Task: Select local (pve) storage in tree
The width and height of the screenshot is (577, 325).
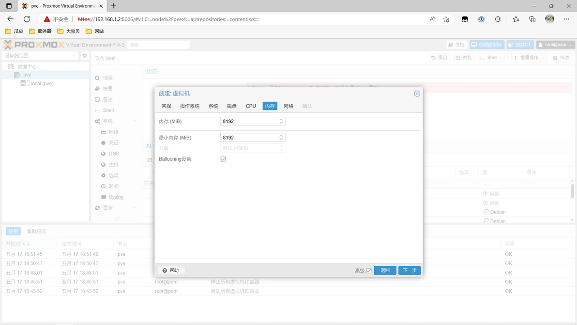Action: coord(42,83)
